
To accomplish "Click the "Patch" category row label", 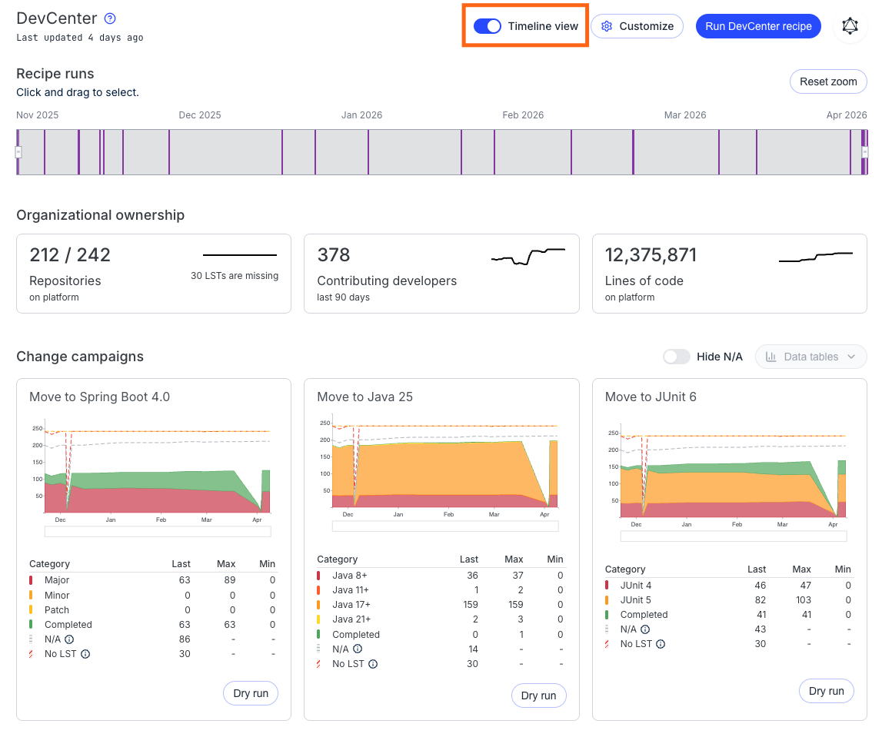I will (57, 610).
